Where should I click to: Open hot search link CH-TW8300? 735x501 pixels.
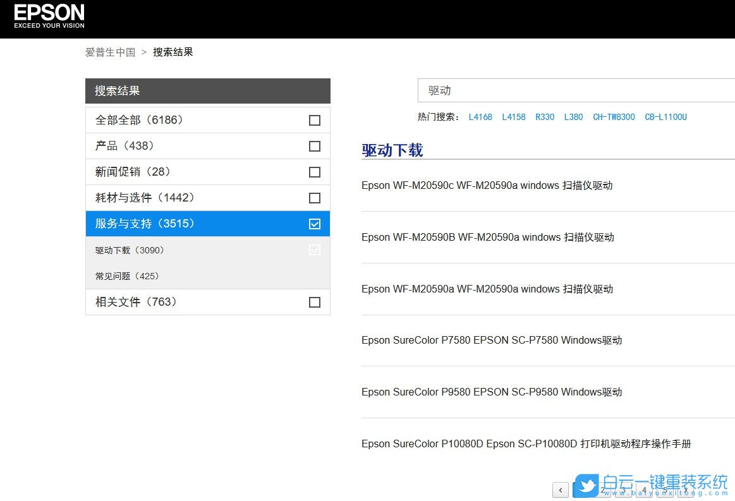[x=614, y=117]
